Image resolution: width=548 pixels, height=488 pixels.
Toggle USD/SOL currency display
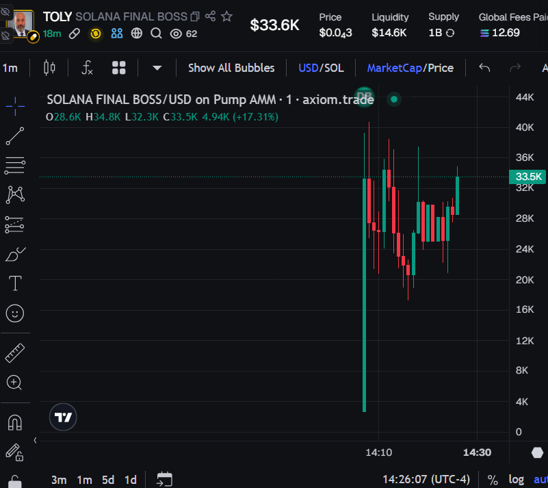coord(321,68)
